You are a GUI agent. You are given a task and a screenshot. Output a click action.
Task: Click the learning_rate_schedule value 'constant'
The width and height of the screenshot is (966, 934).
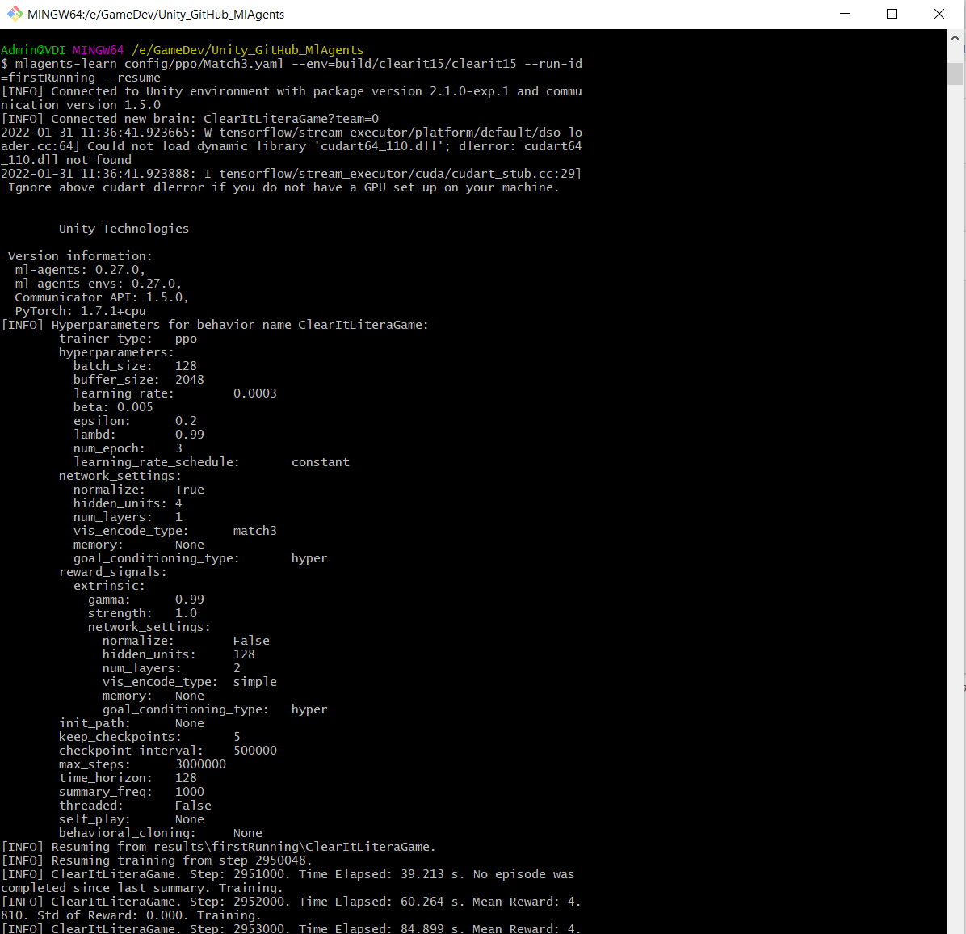[x=321, y=462]
